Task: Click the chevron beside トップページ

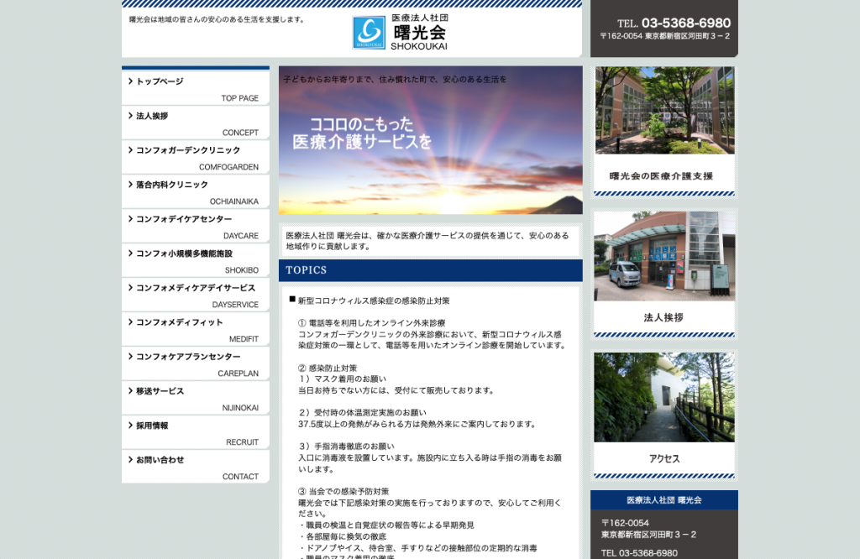Action: (x=130, y=81)
